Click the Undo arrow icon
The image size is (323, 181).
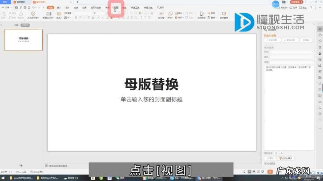pos(33,8)
